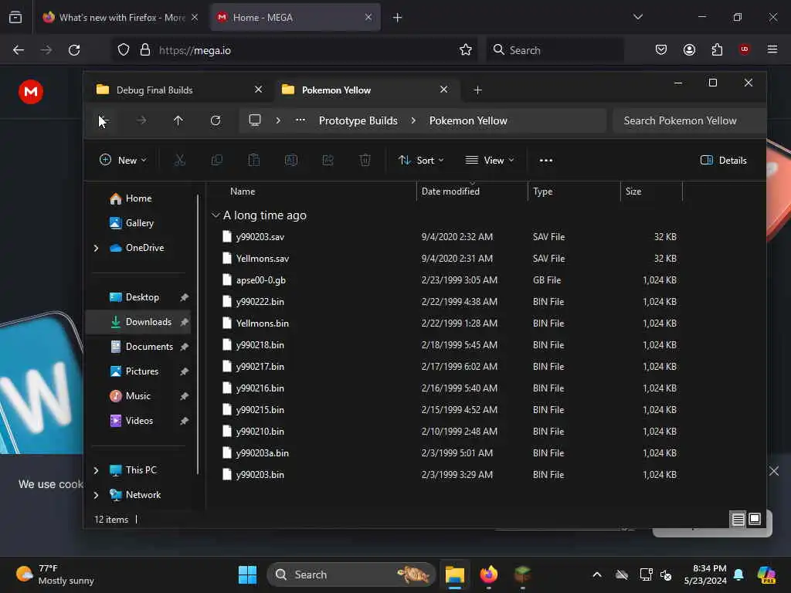Toggle the Details pane button
The height and width of the screenshot is (593, 791).
coord(723,161)
